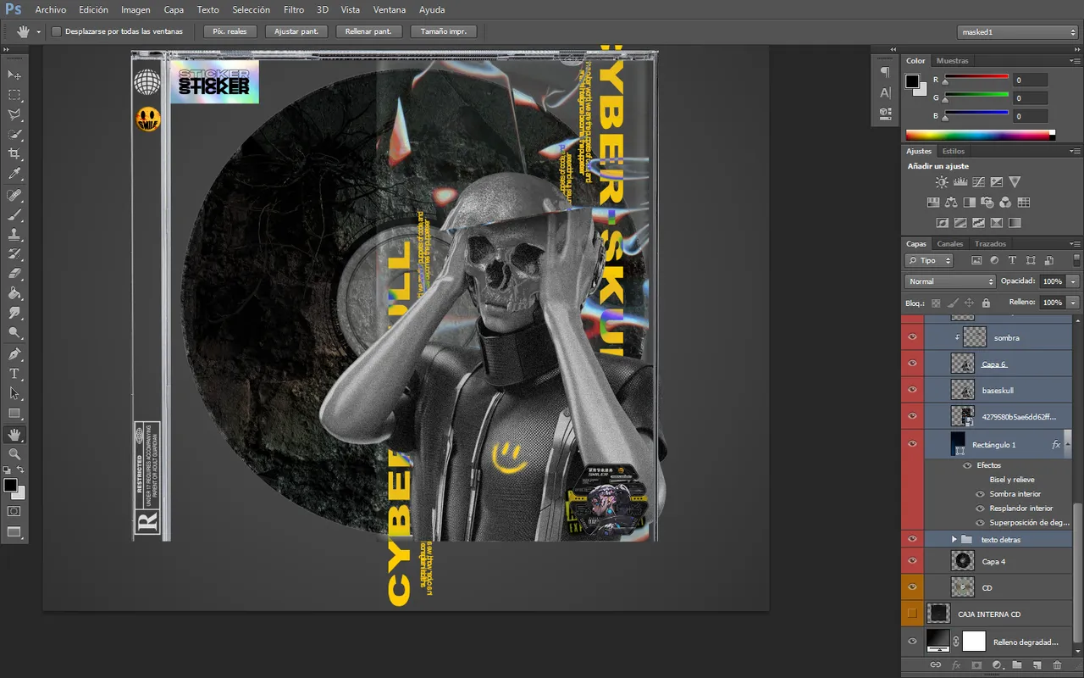Viewport: 1084px width, 678px height.
Task: Select the History Brush tool
Action: 14,254
